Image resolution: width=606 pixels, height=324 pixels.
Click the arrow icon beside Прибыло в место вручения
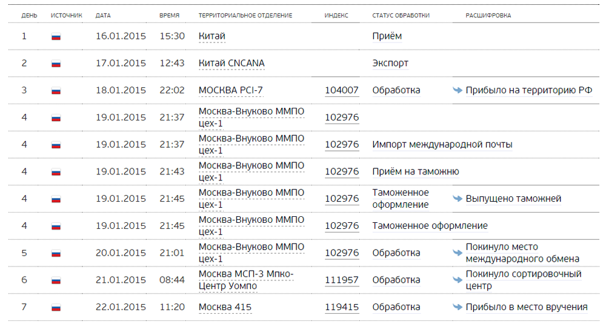pos(458,308)
